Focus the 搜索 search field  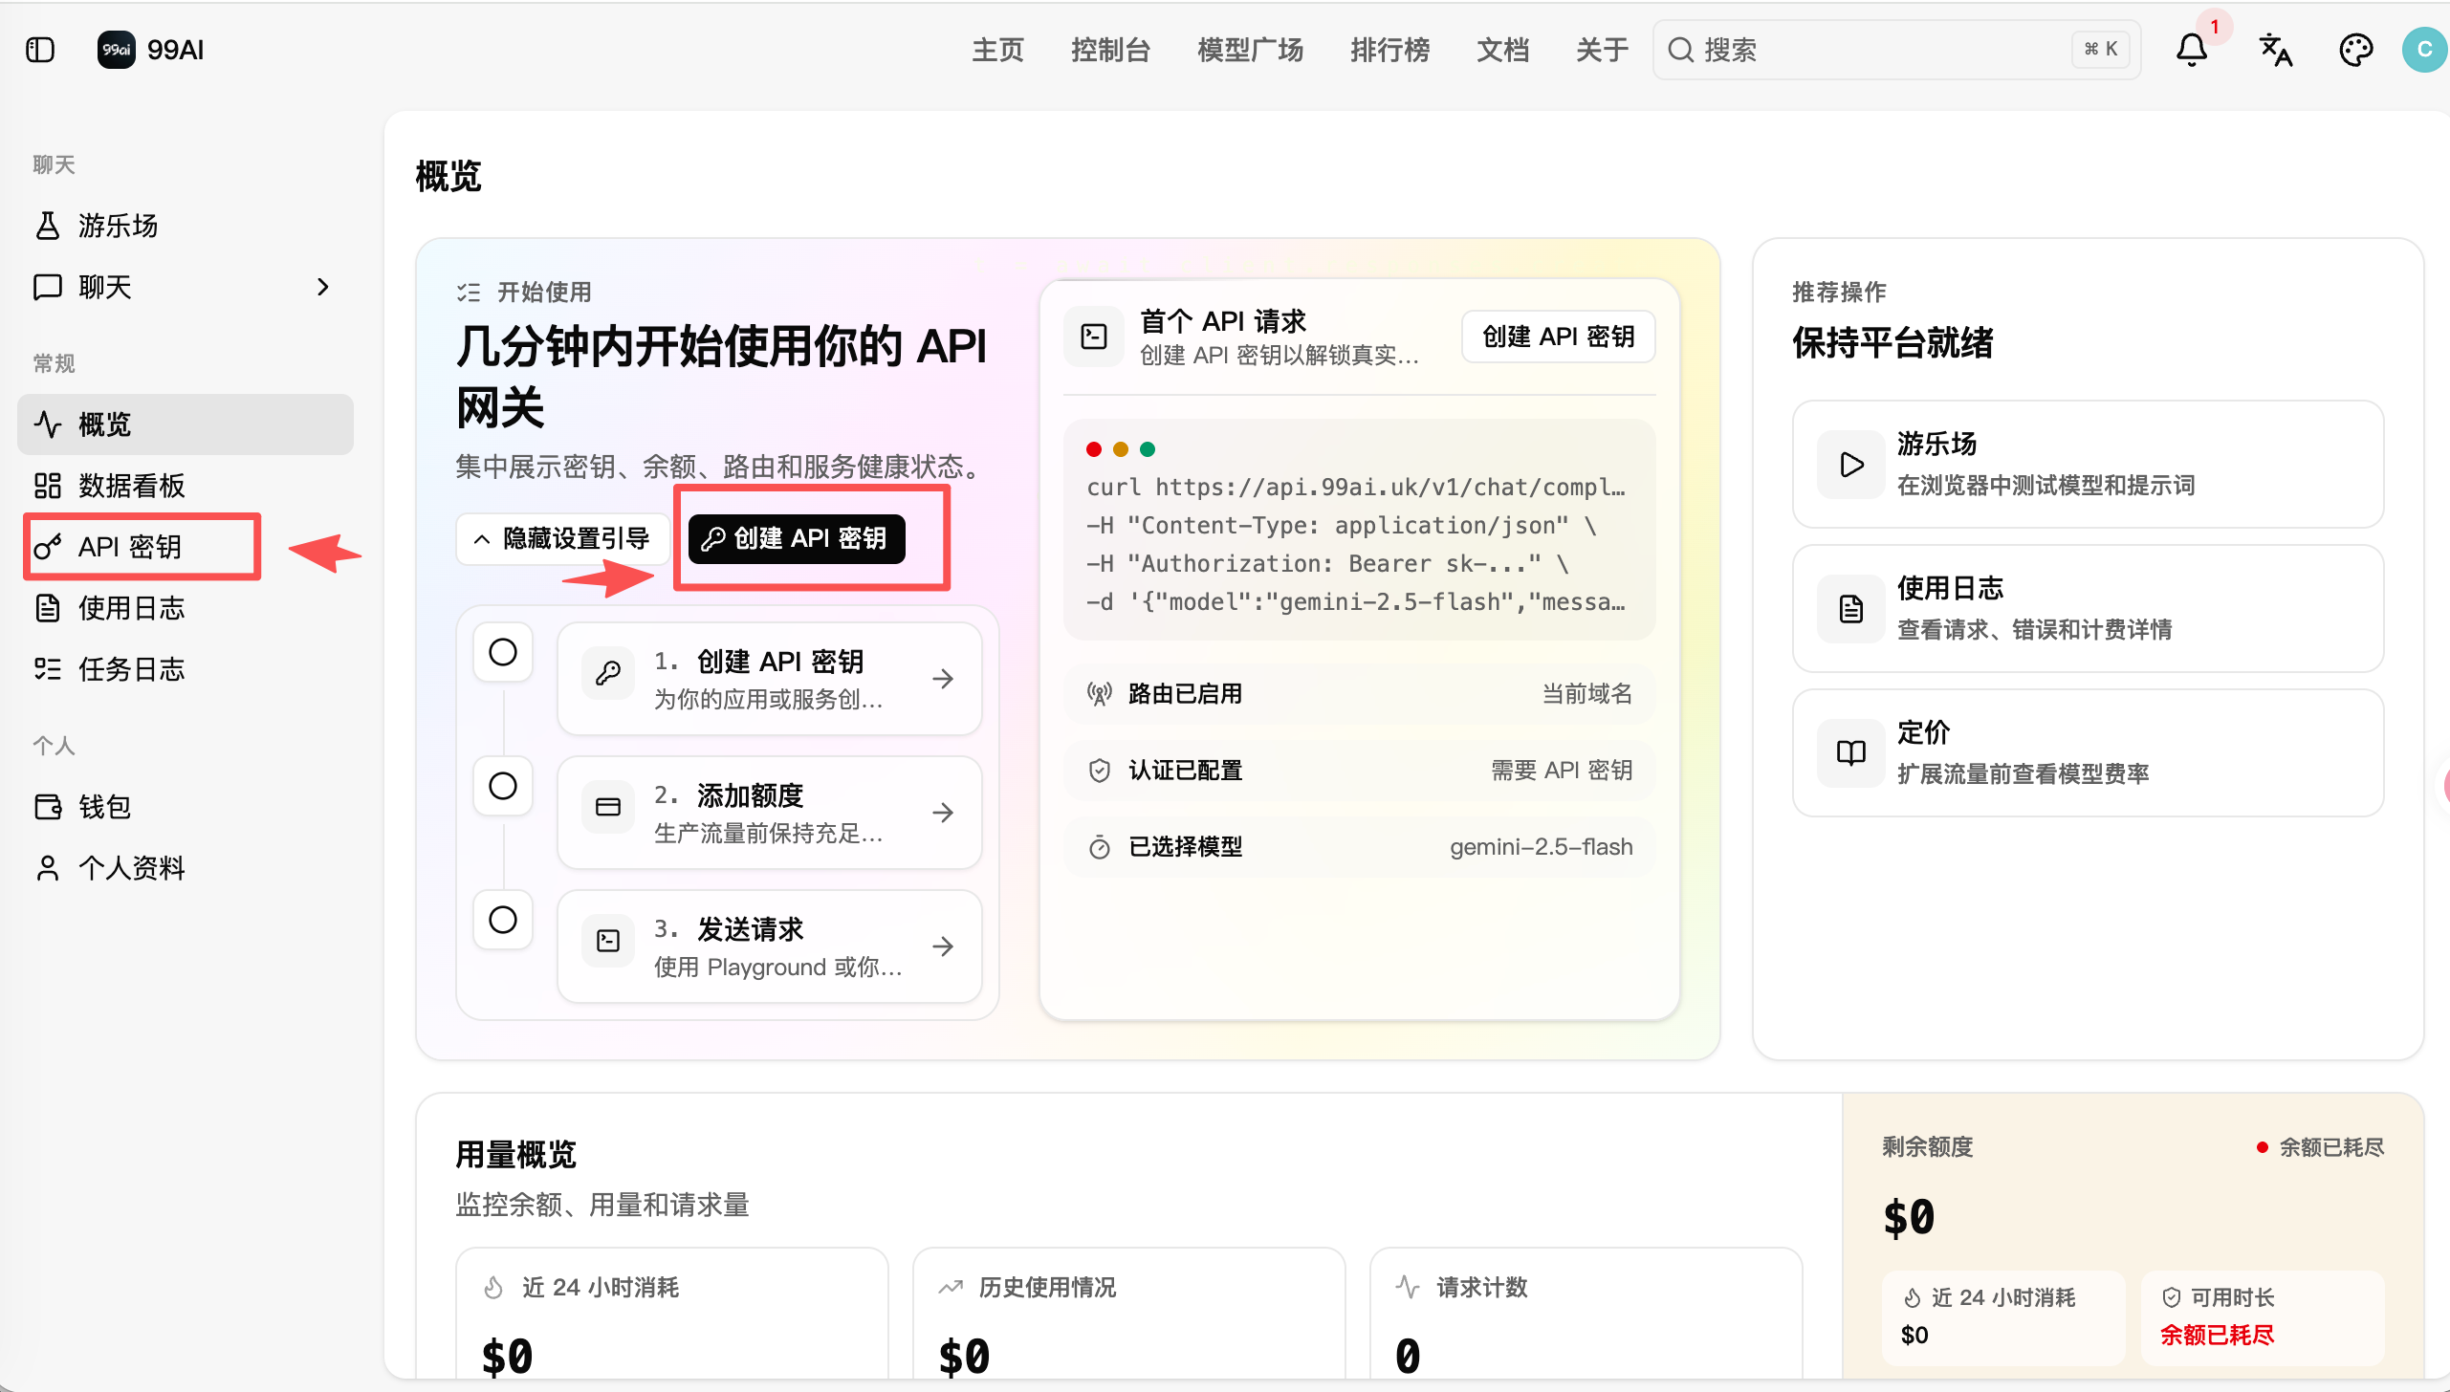click(1896, 50)
